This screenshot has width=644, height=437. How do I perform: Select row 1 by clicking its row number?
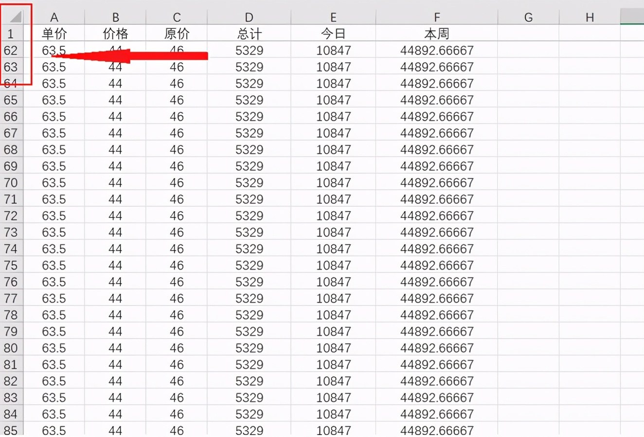tap(11, 33)
